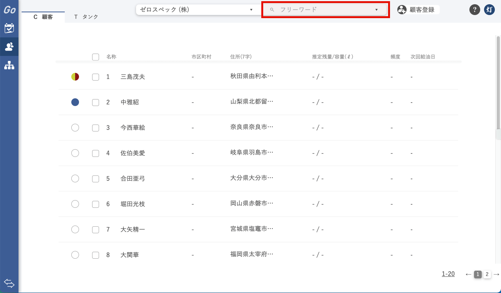Switch to the T タンク tab
The image size is (501, 293).
click(86, 17)
